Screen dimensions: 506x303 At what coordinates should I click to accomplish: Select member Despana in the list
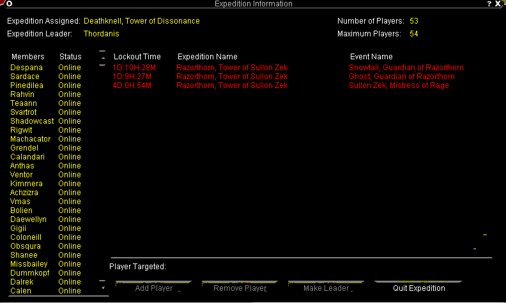(26, 68)
